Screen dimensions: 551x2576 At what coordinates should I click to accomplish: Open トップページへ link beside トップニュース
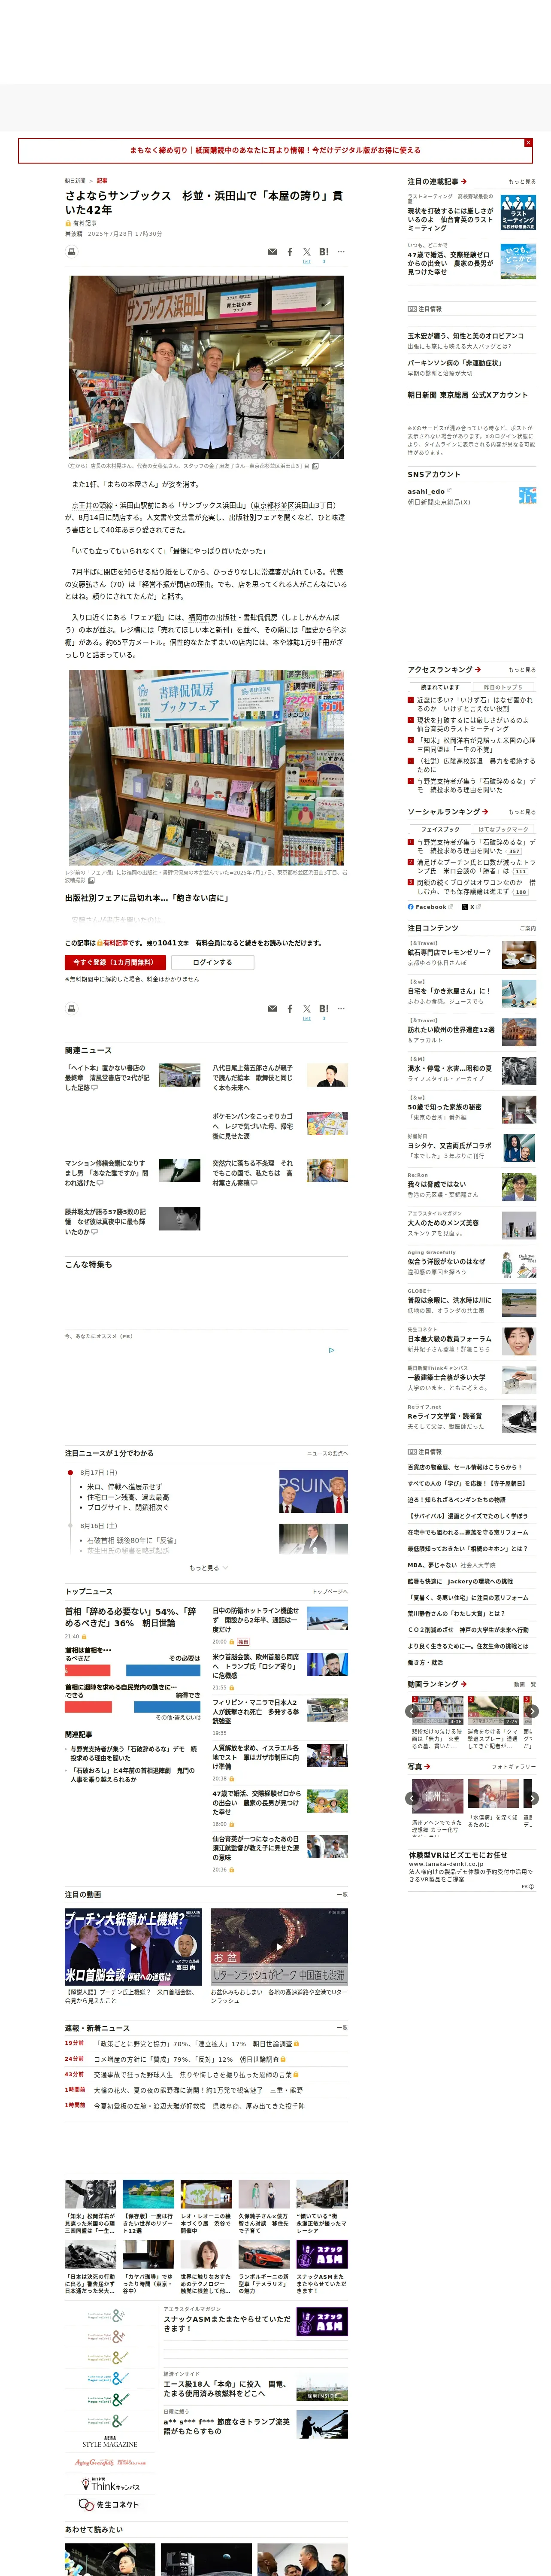click(330, 1592)
